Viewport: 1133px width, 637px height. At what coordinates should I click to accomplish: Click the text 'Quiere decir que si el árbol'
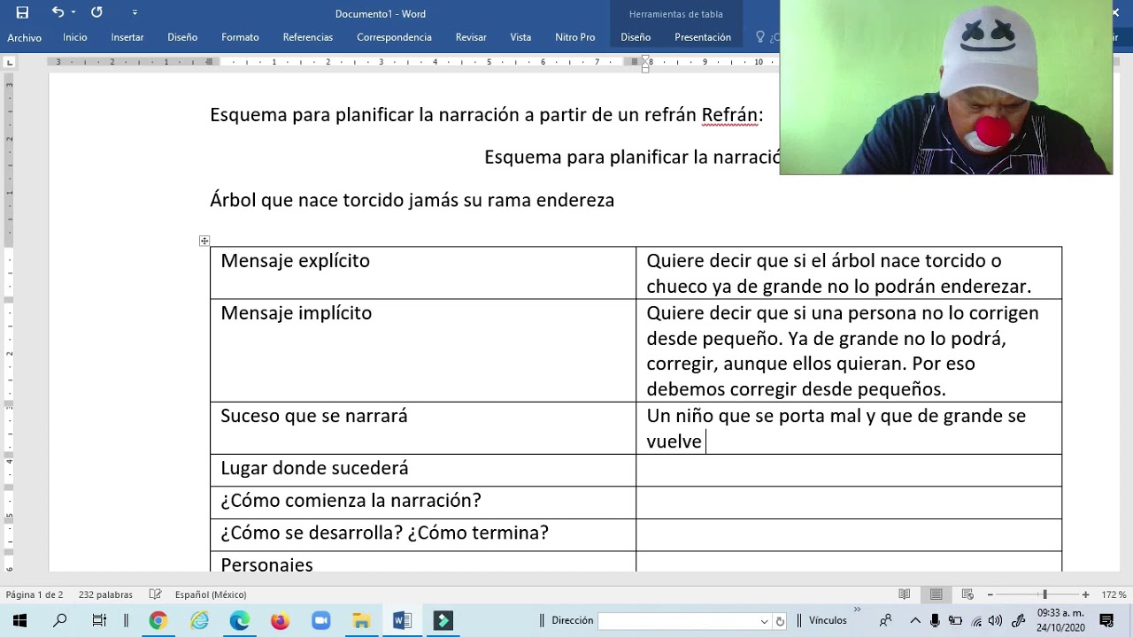760,261
